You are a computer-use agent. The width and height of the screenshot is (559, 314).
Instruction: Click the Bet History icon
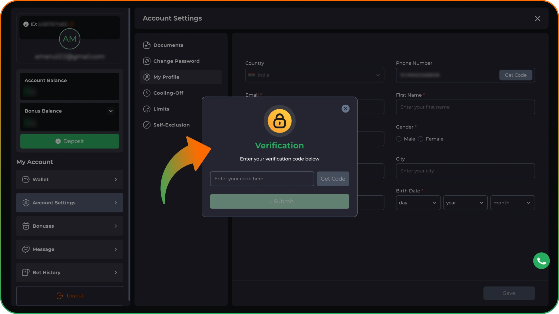[x=26, y=272]
